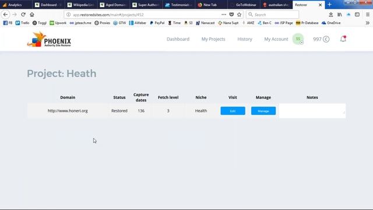
Task: Click the blue Manage button for honeri.org
Action: point(263,111)
